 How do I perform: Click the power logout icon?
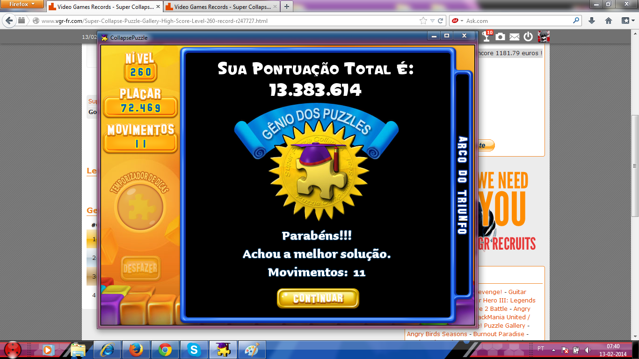(x=528, y=36)
